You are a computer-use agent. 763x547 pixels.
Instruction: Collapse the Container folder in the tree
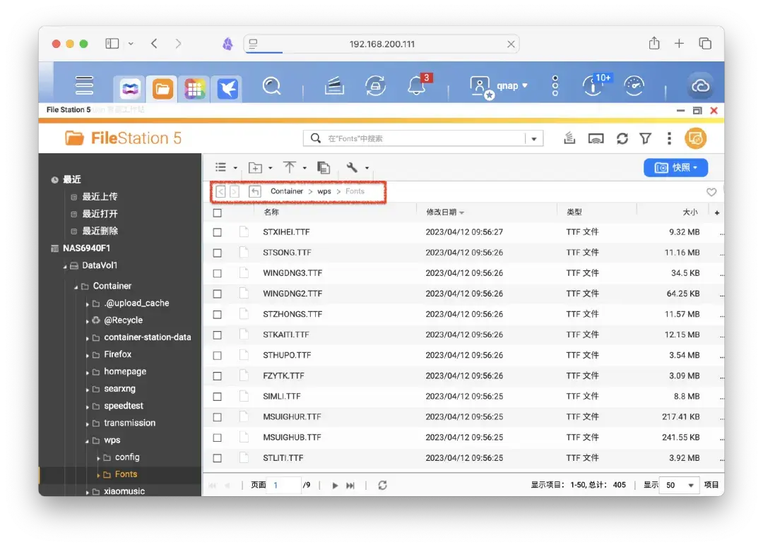point(76,286)
